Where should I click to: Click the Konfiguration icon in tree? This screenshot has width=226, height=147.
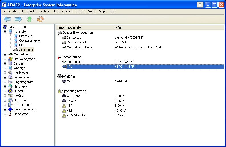tap(10, 105)
